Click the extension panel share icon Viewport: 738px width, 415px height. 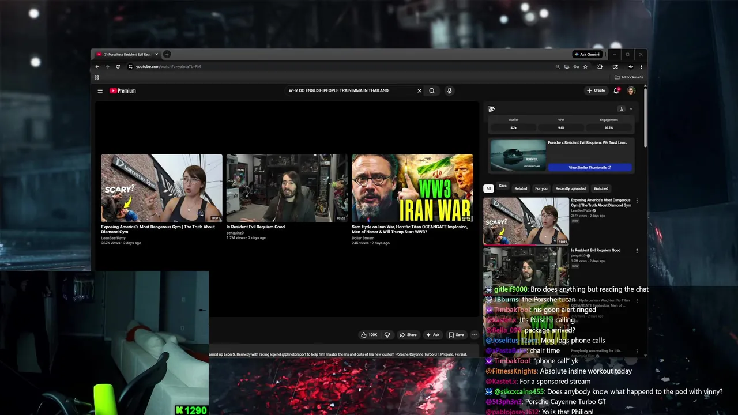621,109
